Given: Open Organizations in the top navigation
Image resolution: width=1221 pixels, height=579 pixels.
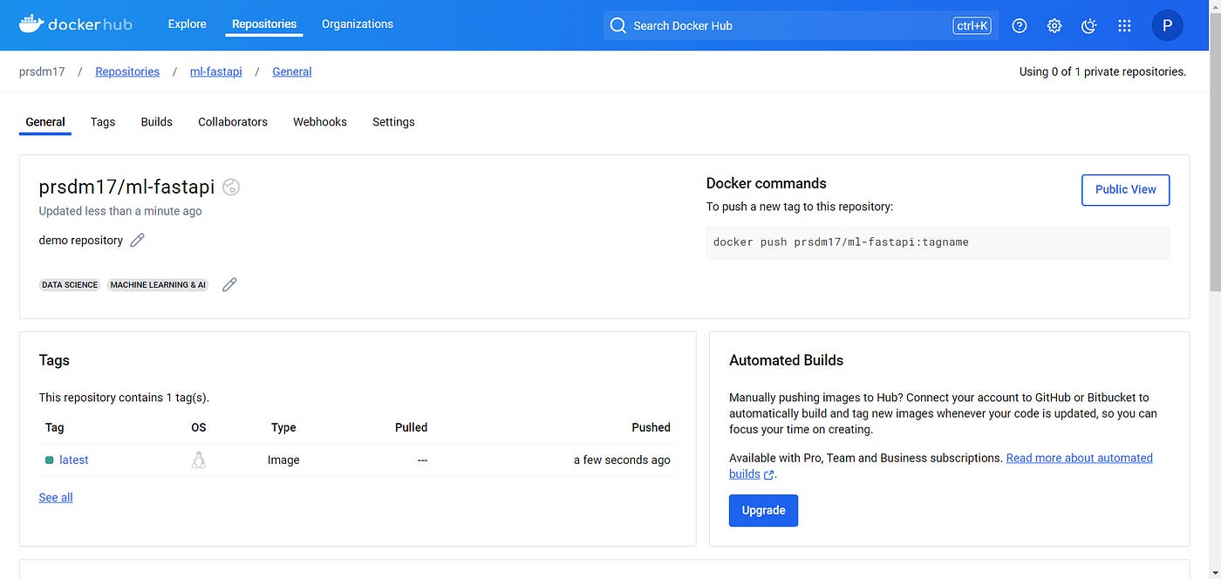Looking at the screenshot, I should (x=358, y=24).
